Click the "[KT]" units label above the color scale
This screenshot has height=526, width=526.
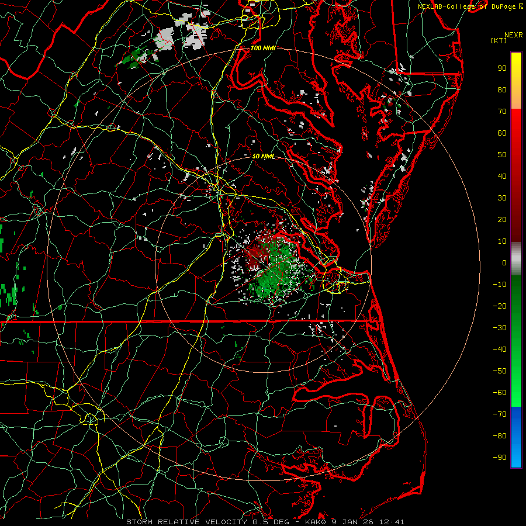coord(499,40)
